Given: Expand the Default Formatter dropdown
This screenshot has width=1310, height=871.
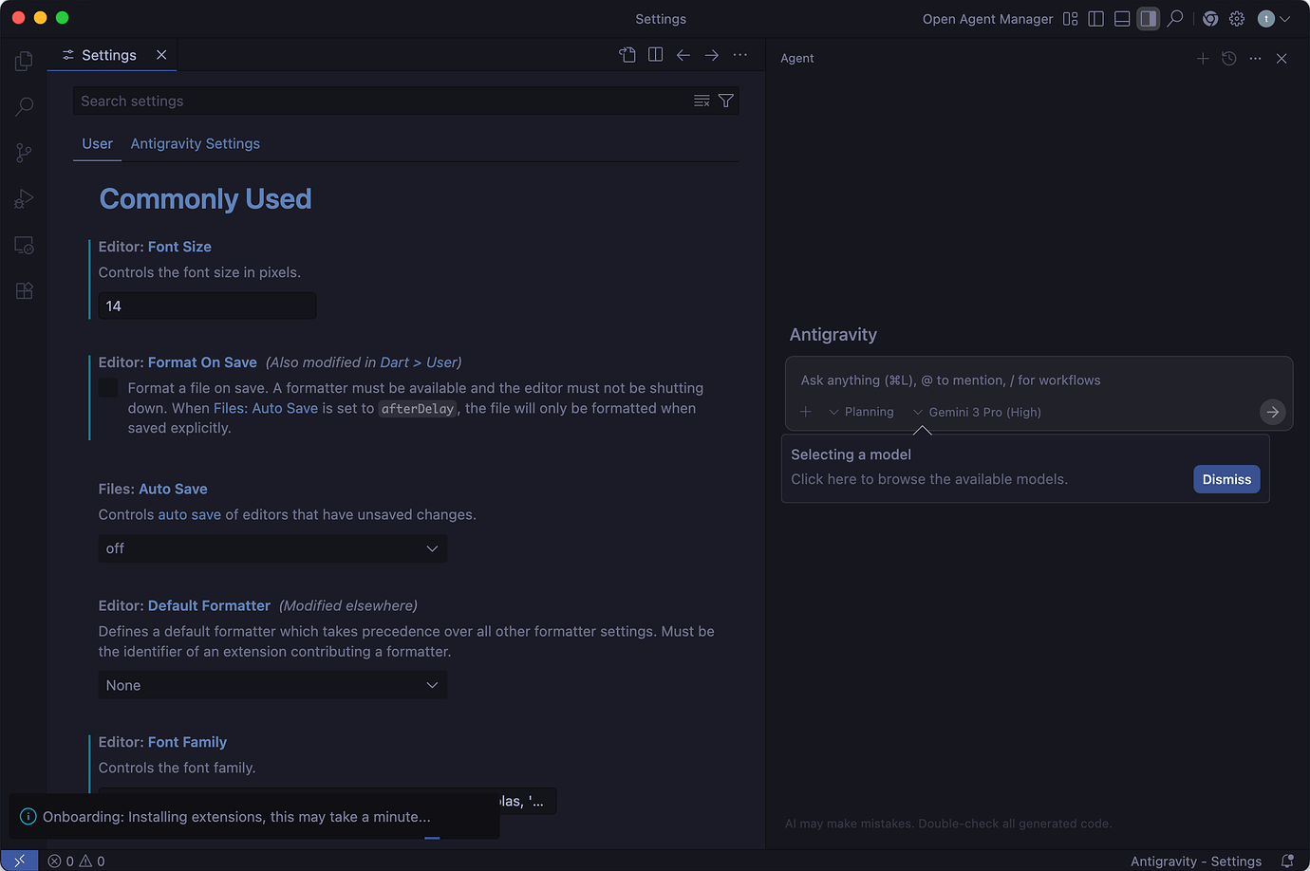Looking at the screenshot, I should click(x=272, y=685).
